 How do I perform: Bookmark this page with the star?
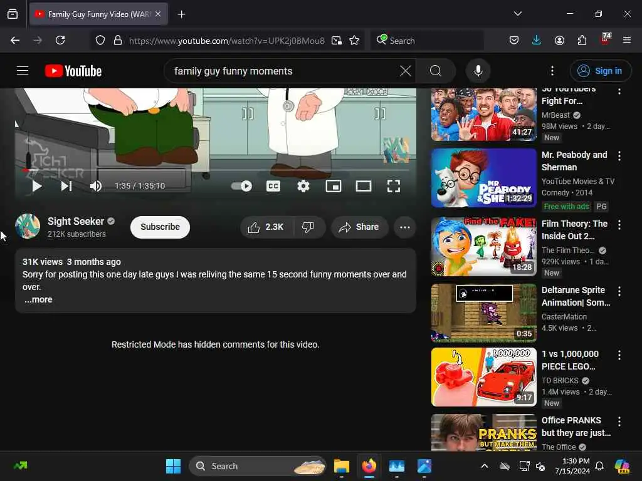coord(355,40)
